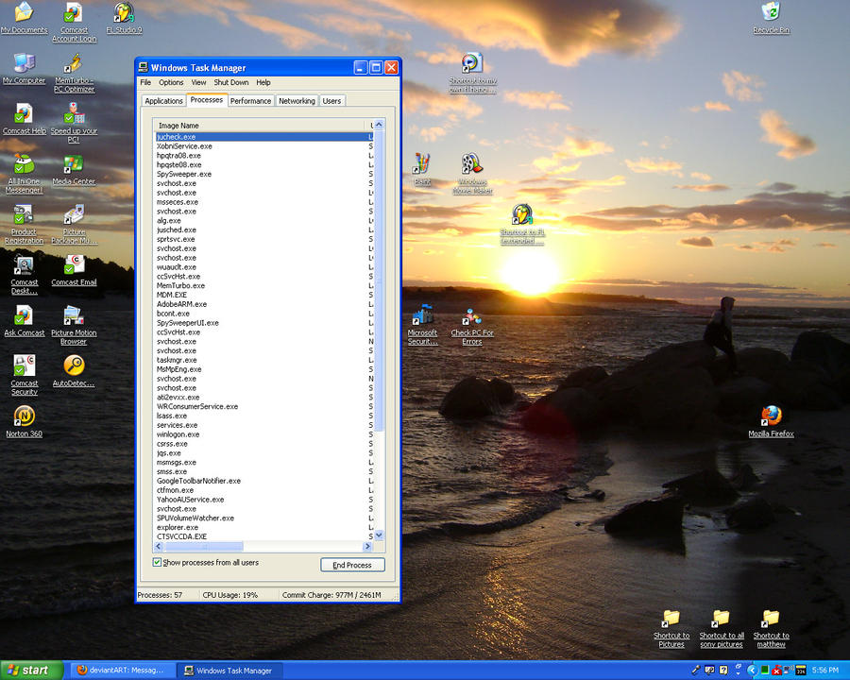Select taskmgr.exe in the list
Viewport: 850px width, 680px height.
pos(263,360)
